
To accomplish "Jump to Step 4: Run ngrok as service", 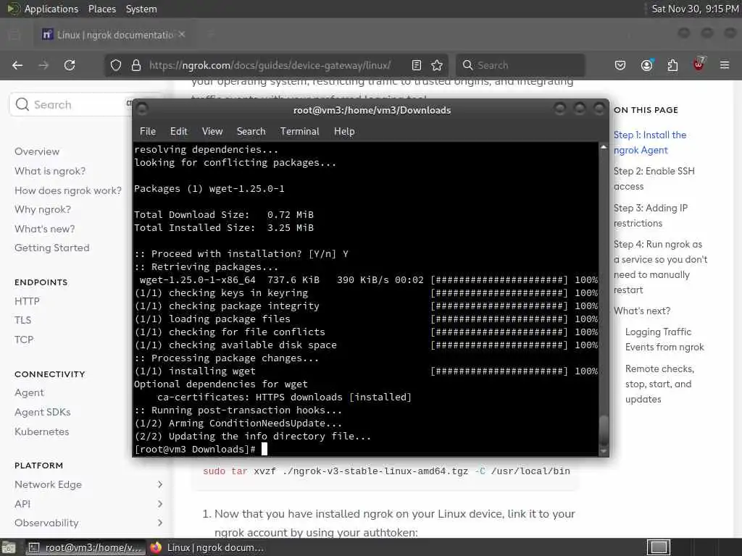I will (661, 266).
